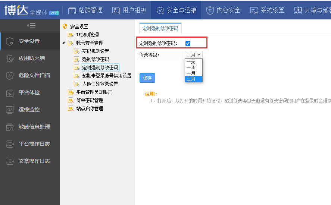Switch to the 定时强制修改密码 tab

coord(160,28)
